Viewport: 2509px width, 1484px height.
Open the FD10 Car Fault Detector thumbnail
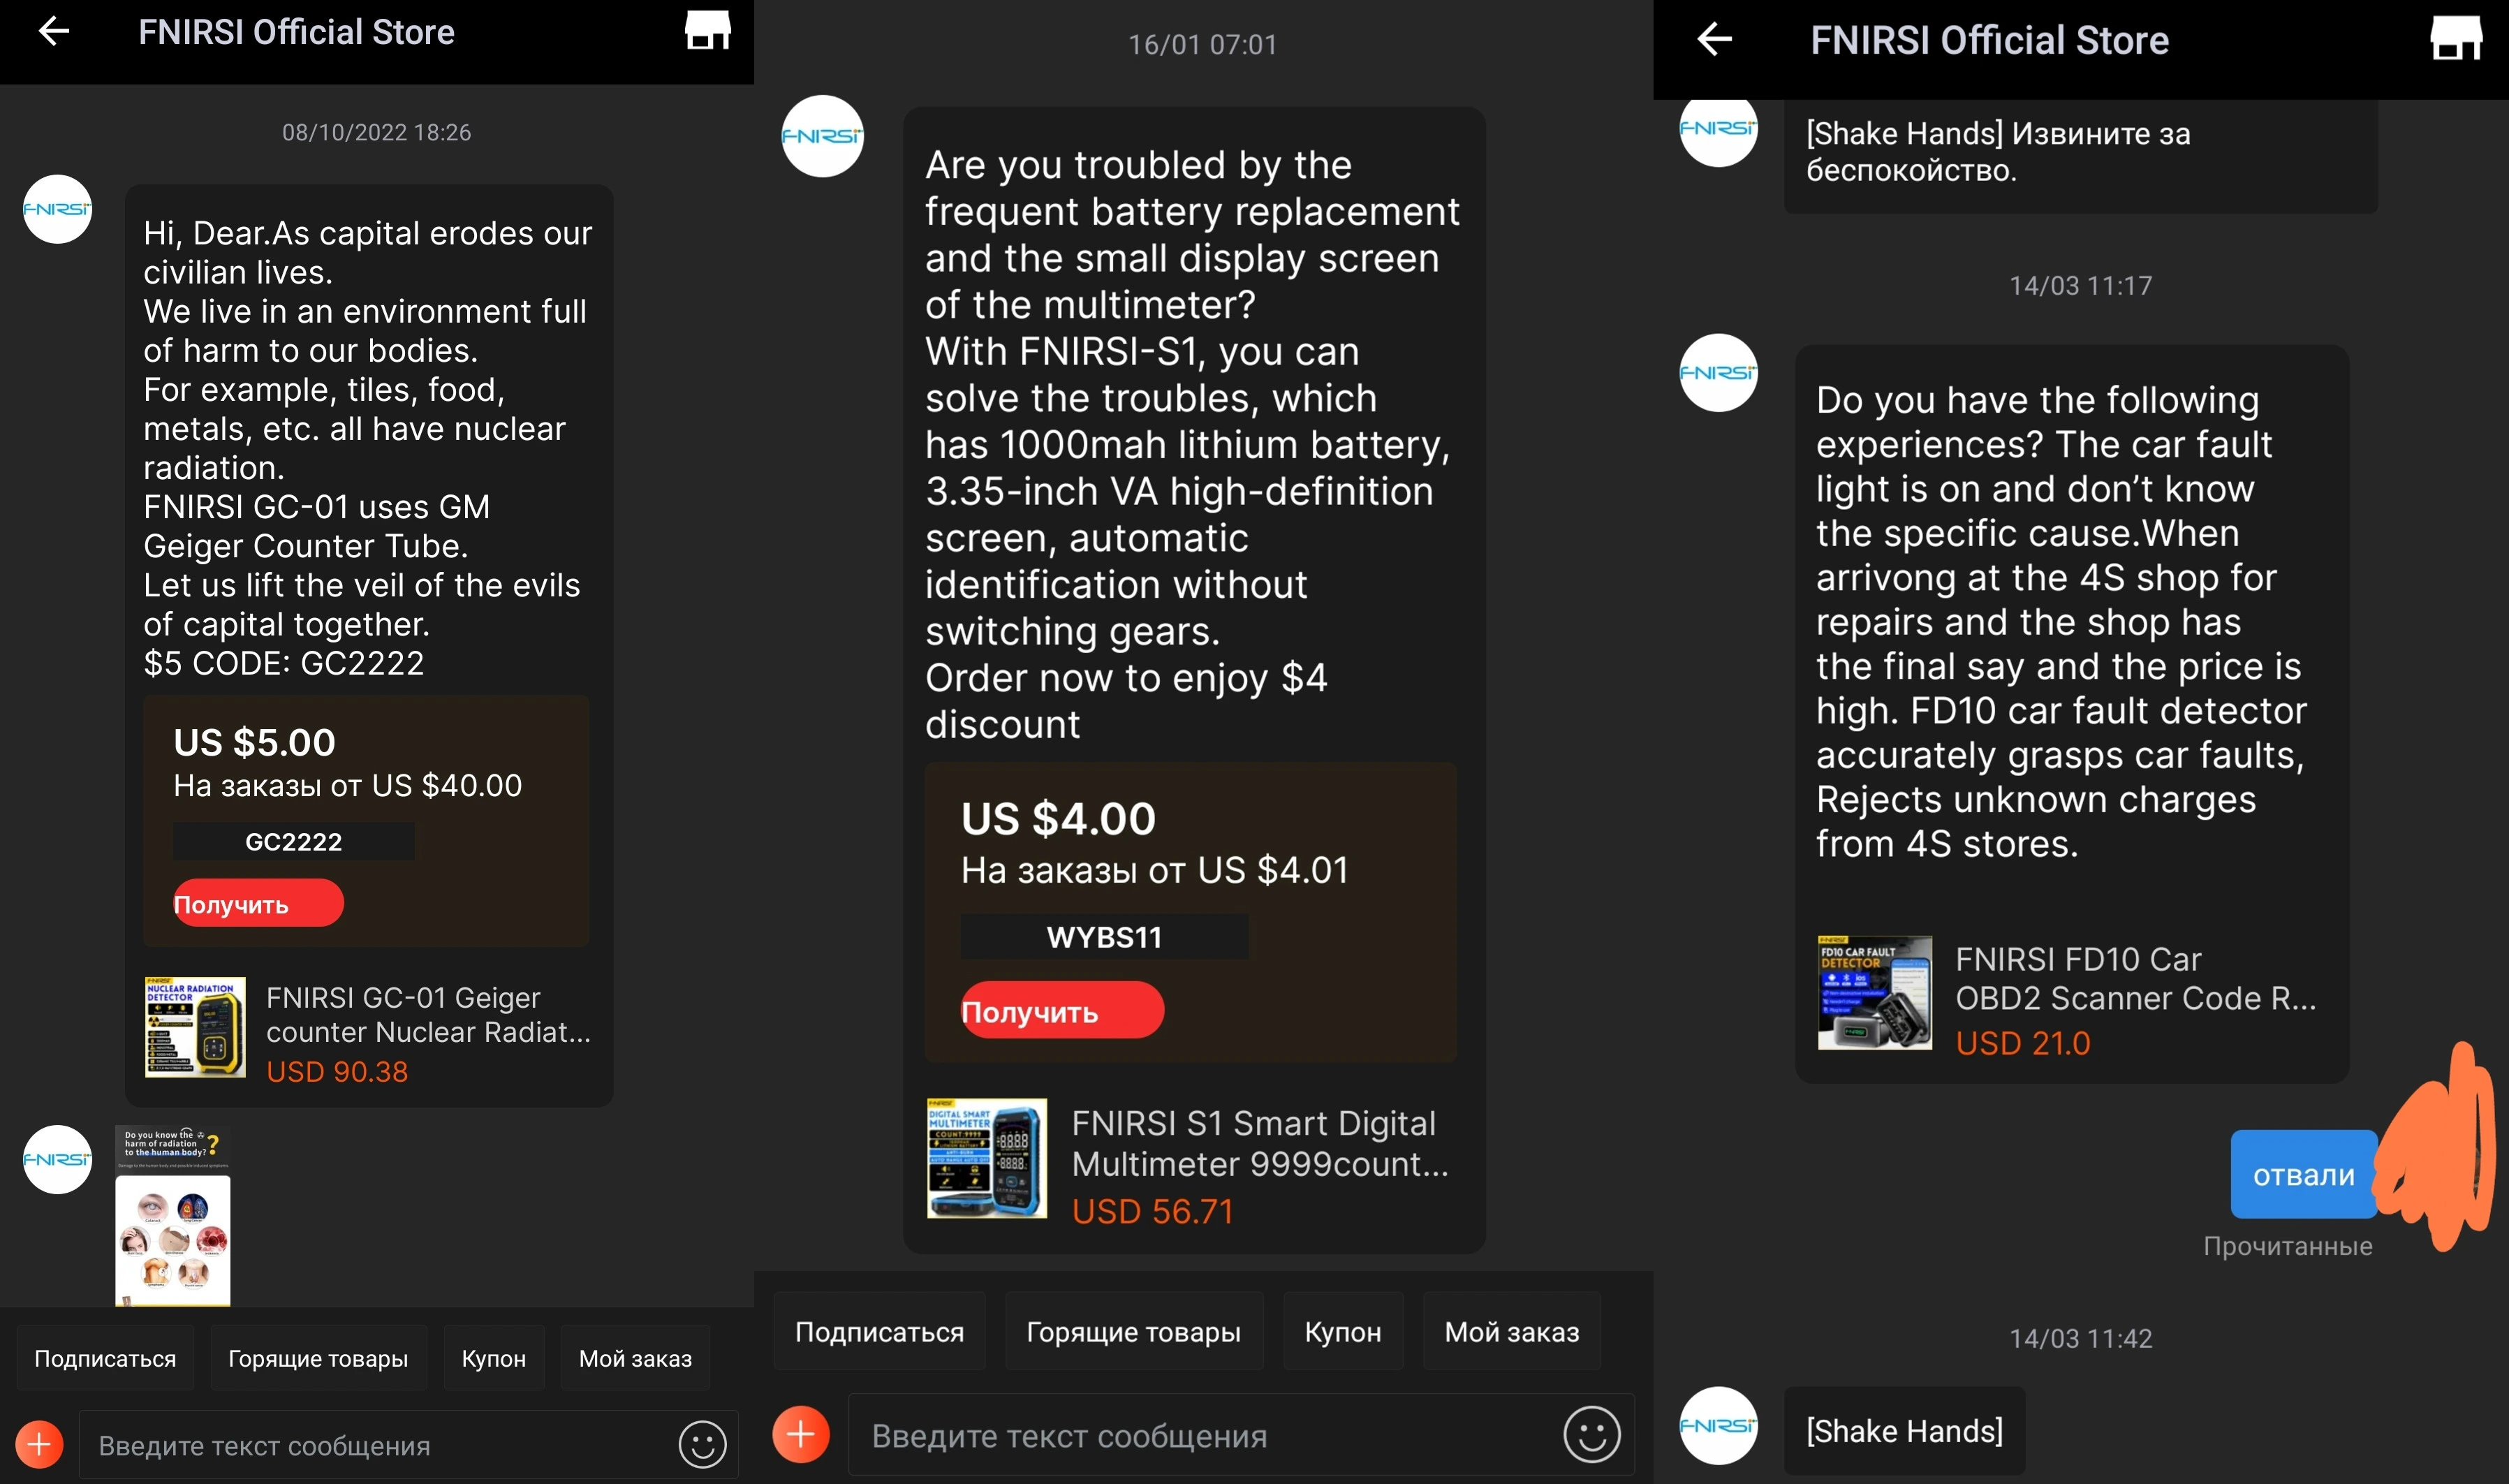pos(1874,992)
